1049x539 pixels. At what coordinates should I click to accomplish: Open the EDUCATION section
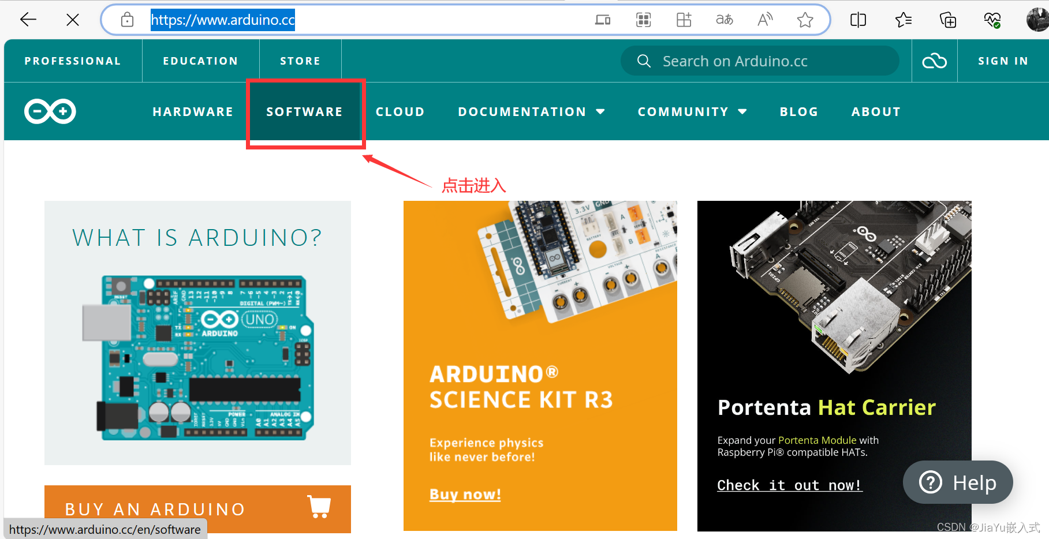(x=200, y=61)
